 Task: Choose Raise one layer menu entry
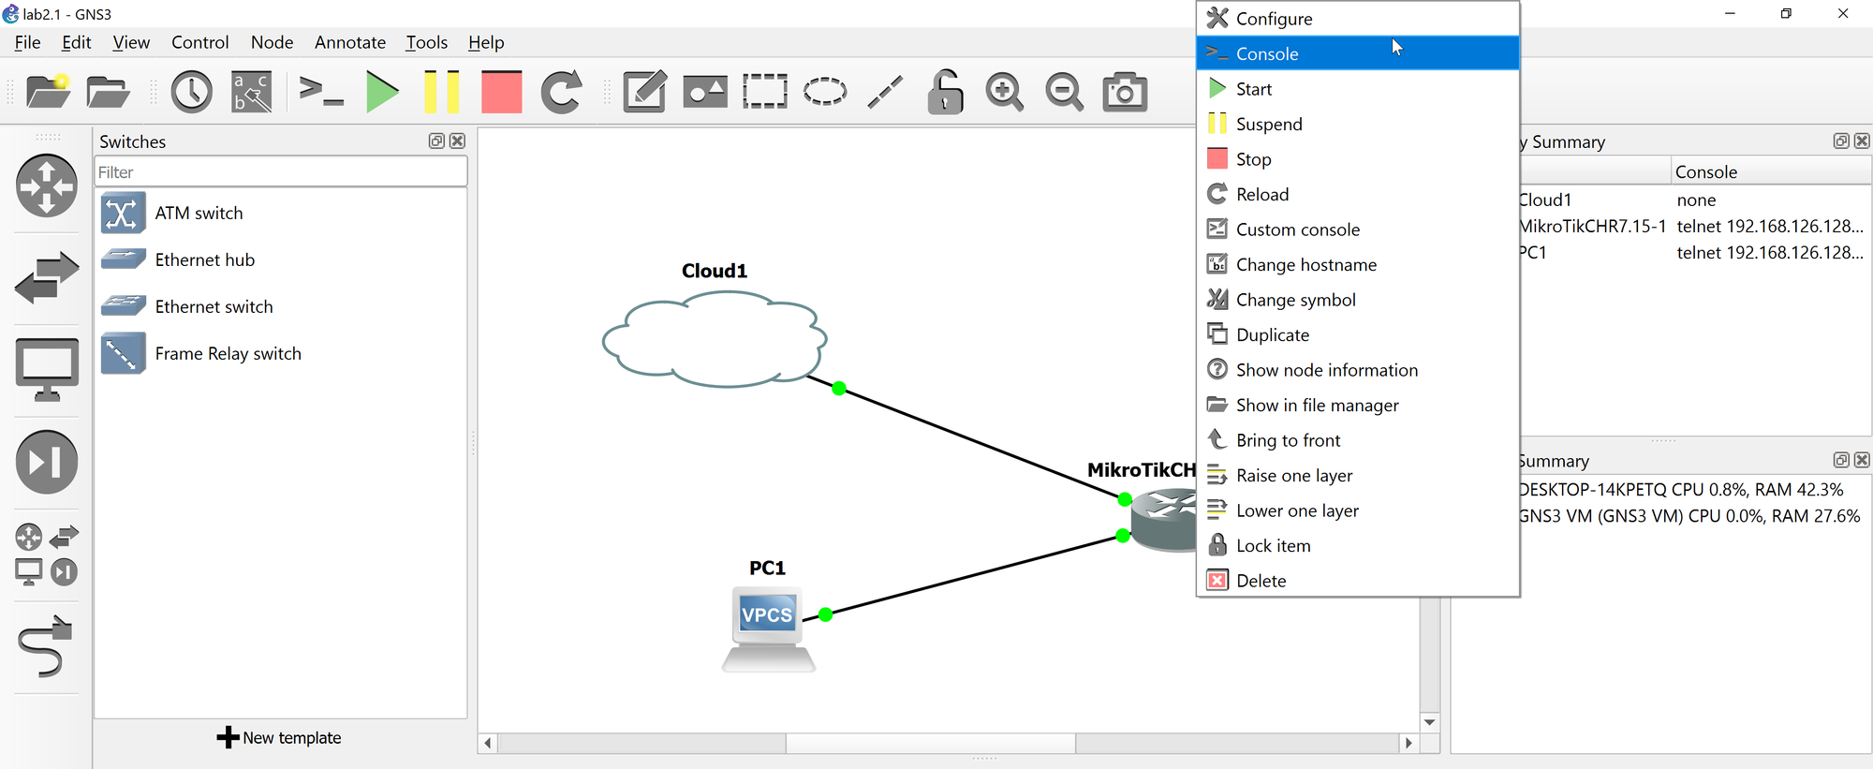click(x=1358, y=475)
